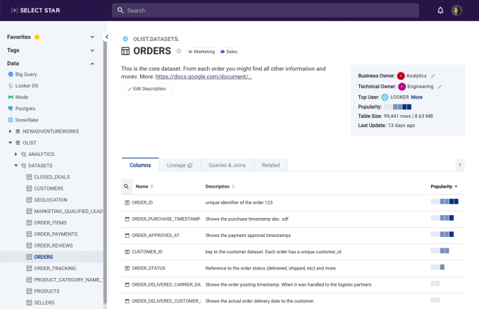This screenshot has height=309, width=479.
Task: Click the scroll-to-top arrow button
Action: [460, 165]
